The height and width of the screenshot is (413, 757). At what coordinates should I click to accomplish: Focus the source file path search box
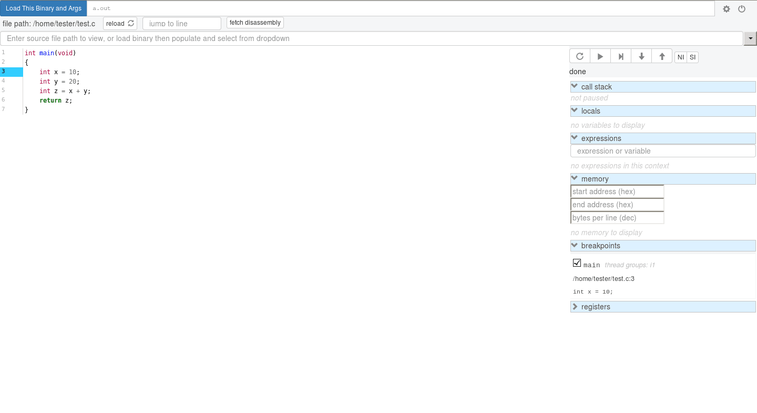[372, 38]
